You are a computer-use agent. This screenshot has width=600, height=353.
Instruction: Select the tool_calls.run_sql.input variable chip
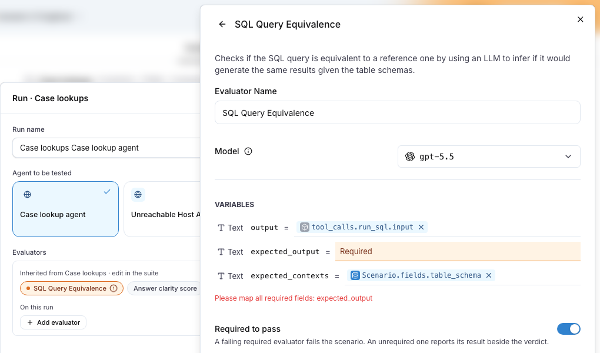tap(362, 227)
